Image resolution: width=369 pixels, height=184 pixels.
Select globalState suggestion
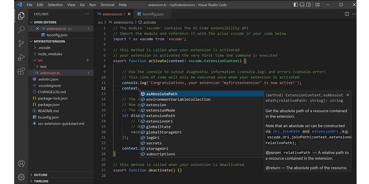point(202,127)
